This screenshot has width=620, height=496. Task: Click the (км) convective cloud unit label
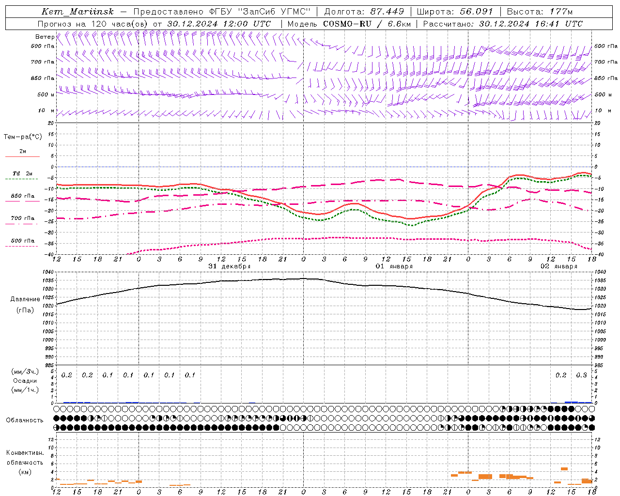[25, 471]
